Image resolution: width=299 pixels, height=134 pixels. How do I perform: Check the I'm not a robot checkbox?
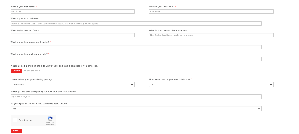click(x=15, y=120)
